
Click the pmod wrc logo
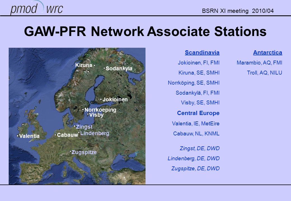click(x=37, y=8)
